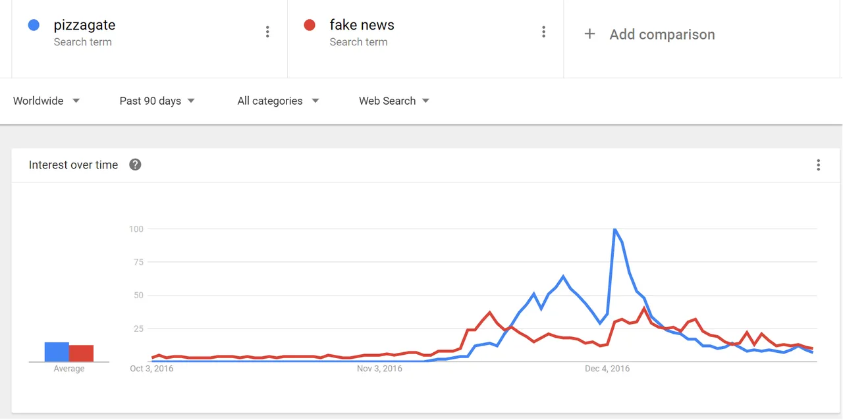The image size is (843, 420).
Task: Click the red fake news average bar
Action: point(81,353)
